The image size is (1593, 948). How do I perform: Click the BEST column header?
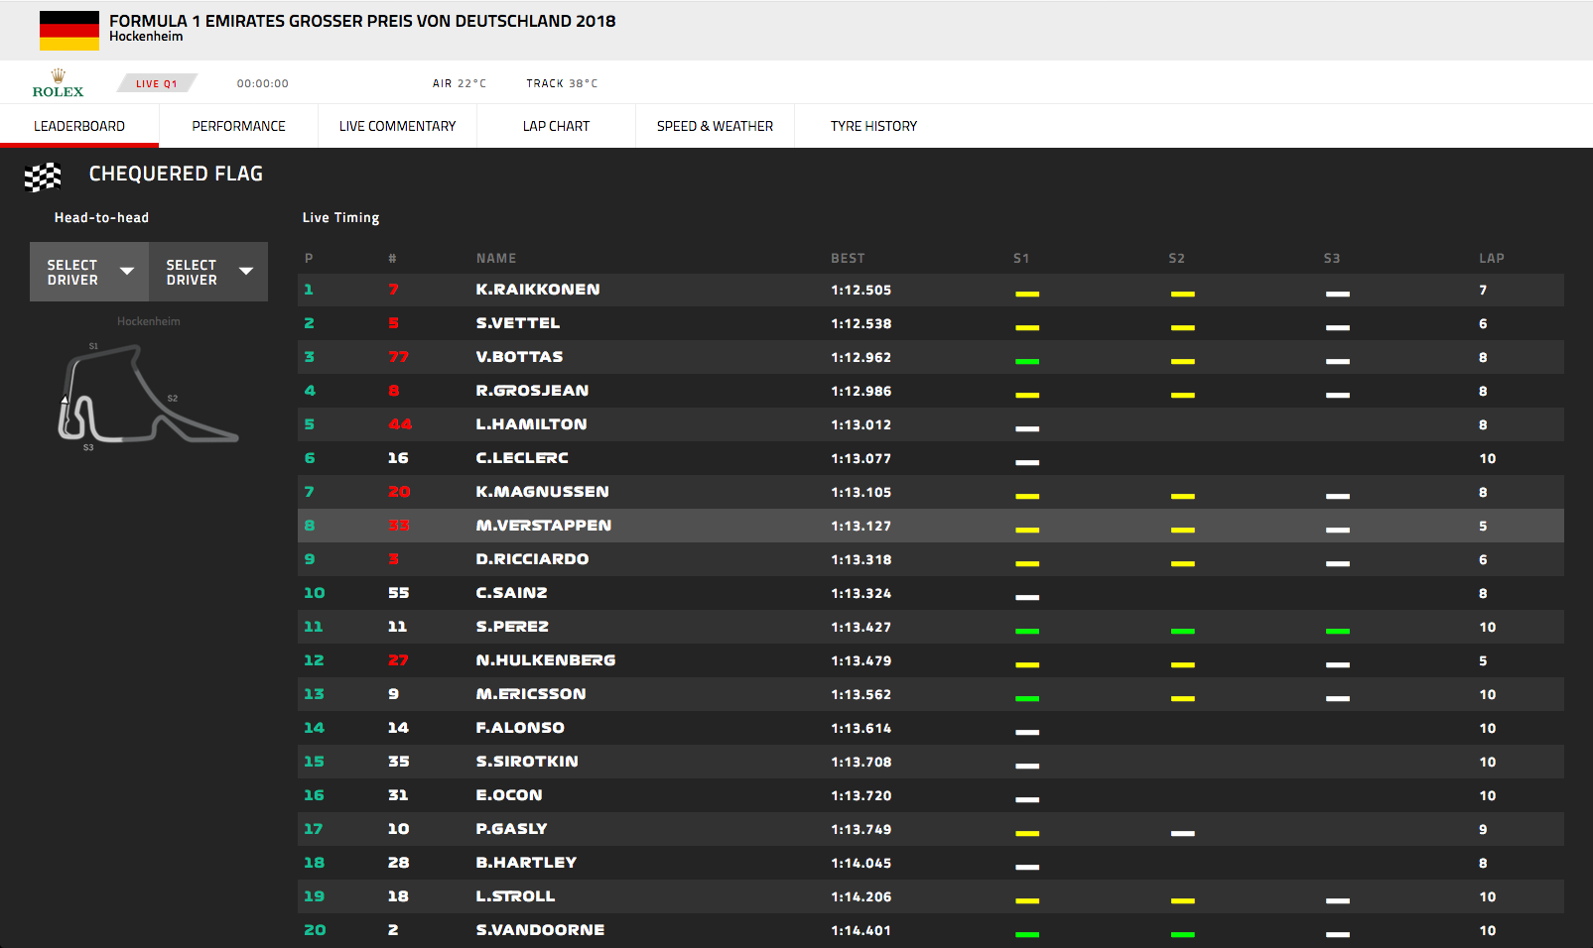848,258
